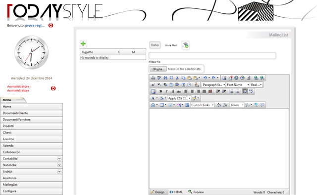
Task: Open the About info icon in toolbar
Action: 262,105
